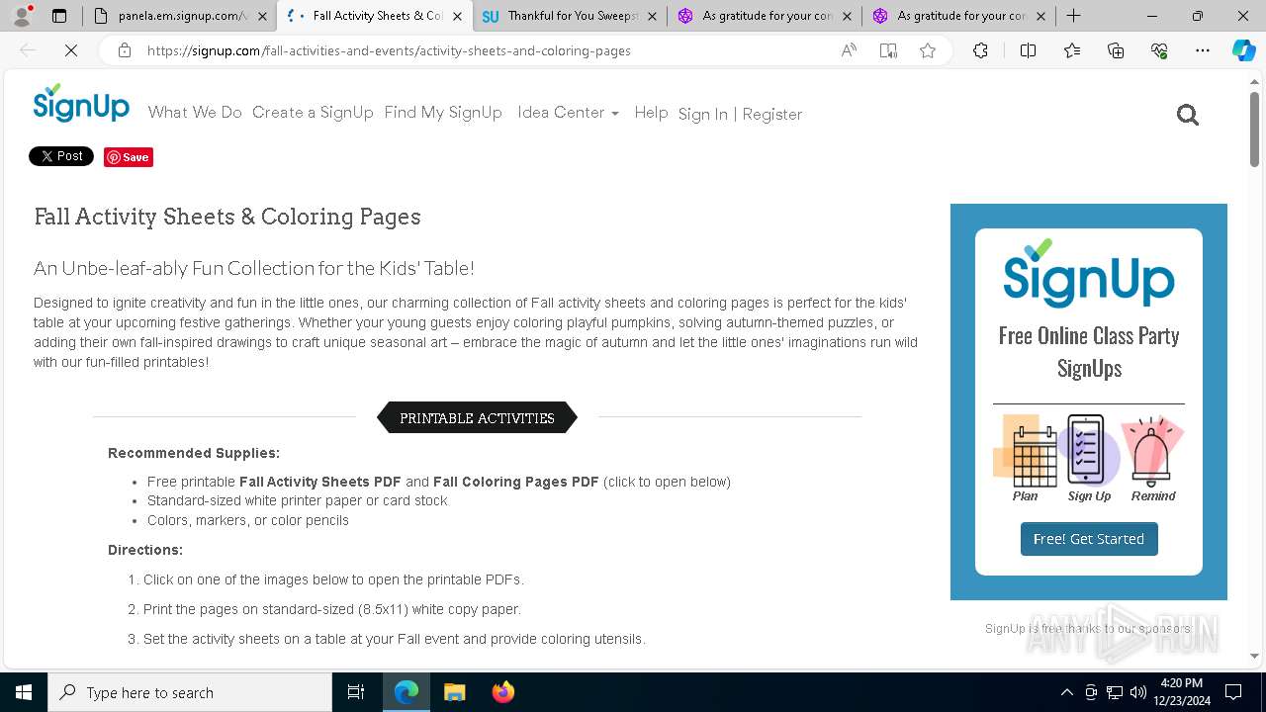This screenshot has width=1266, height=712.
Task: Click the Windows search box
Action: [190, 692]
